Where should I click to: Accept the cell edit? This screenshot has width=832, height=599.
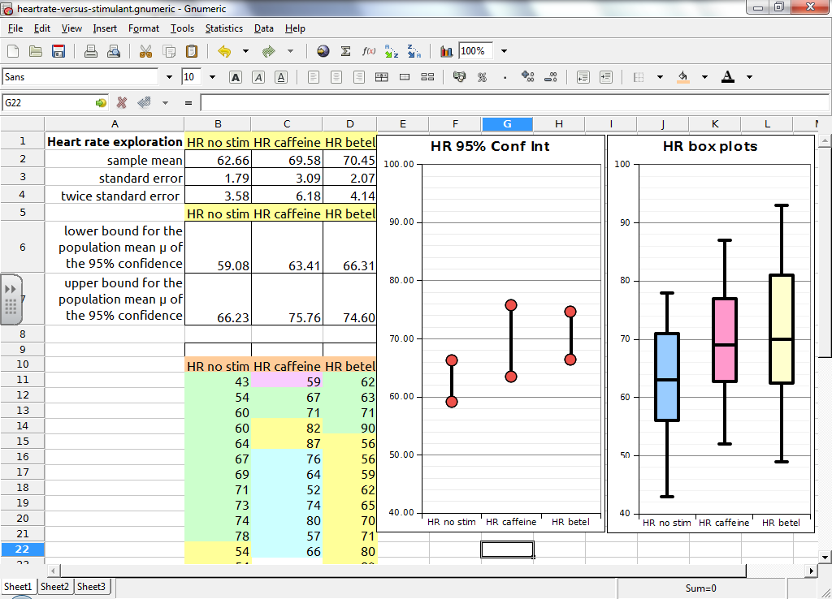click(x=144, y=103)
